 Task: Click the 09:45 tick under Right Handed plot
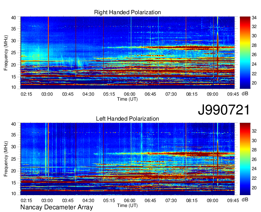tap(233, 94)
